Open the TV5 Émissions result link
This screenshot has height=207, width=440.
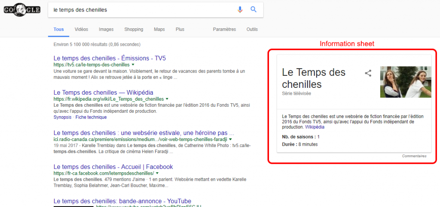[110, 58]
